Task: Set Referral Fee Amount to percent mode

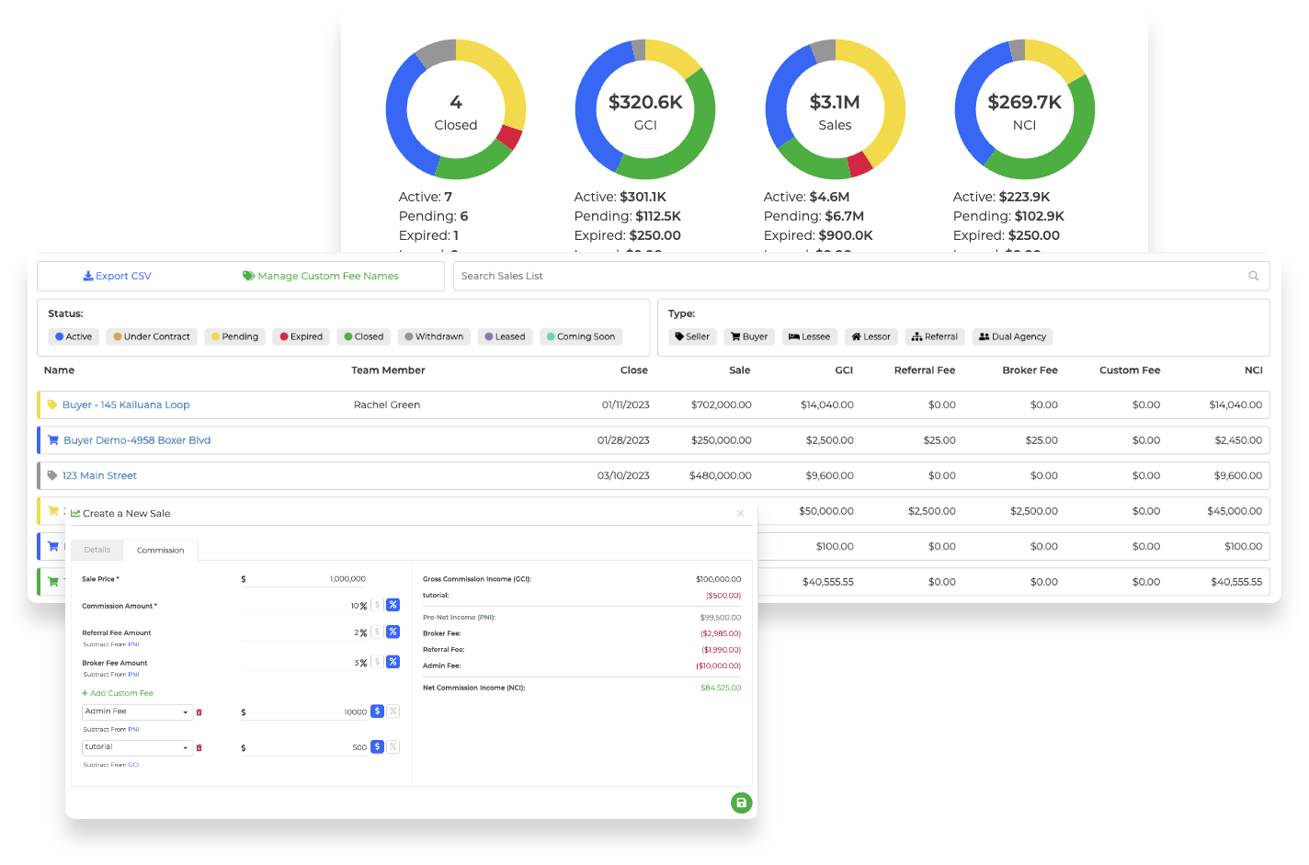Action: (393, 632)
